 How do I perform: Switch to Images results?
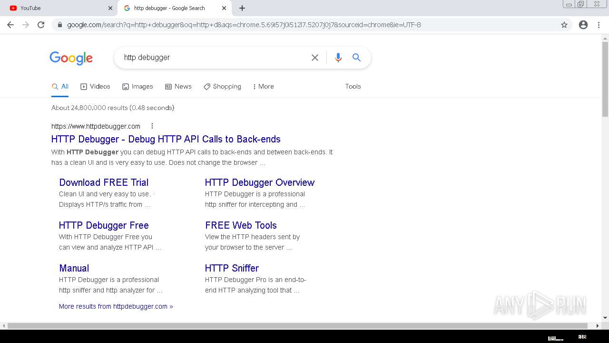coord(138,87)
